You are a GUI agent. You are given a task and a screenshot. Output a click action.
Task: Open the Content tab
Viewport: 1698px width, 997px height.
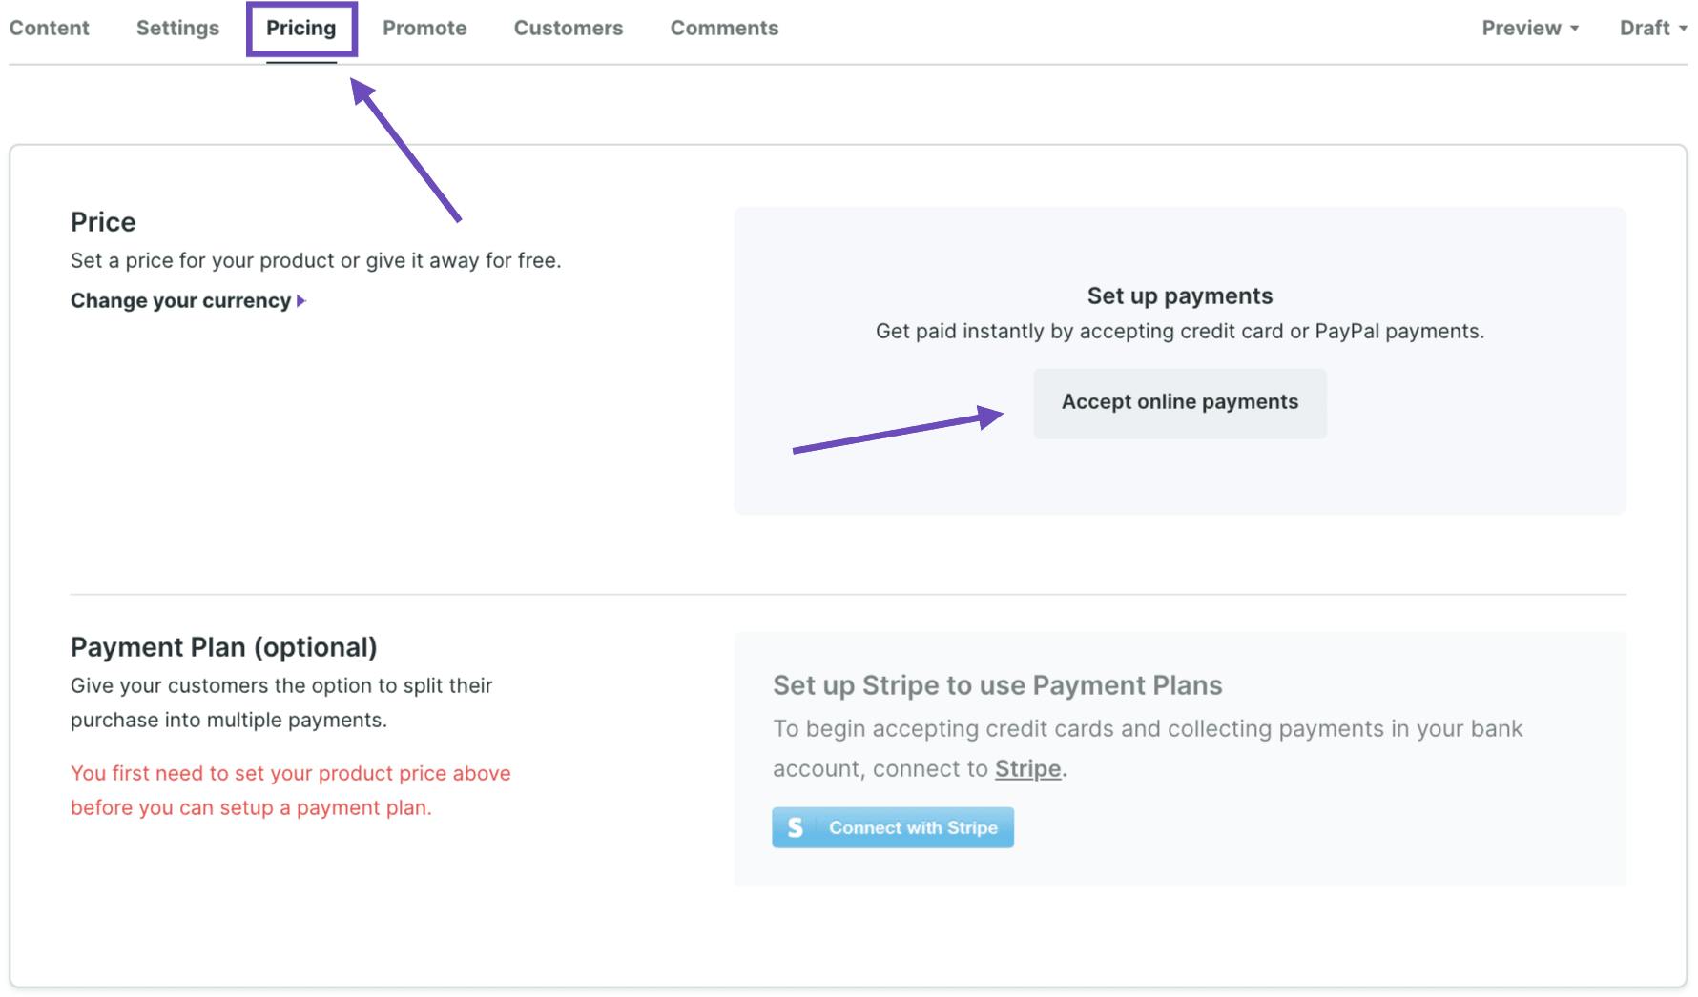pyautogui.click(x=49, y=28)
